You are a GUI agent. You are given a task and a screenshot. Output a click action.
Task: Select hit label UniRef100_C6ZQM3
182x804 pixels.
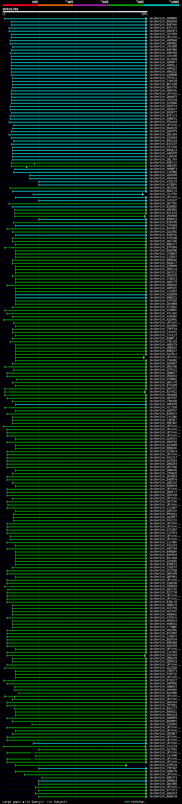coord(163,724)
